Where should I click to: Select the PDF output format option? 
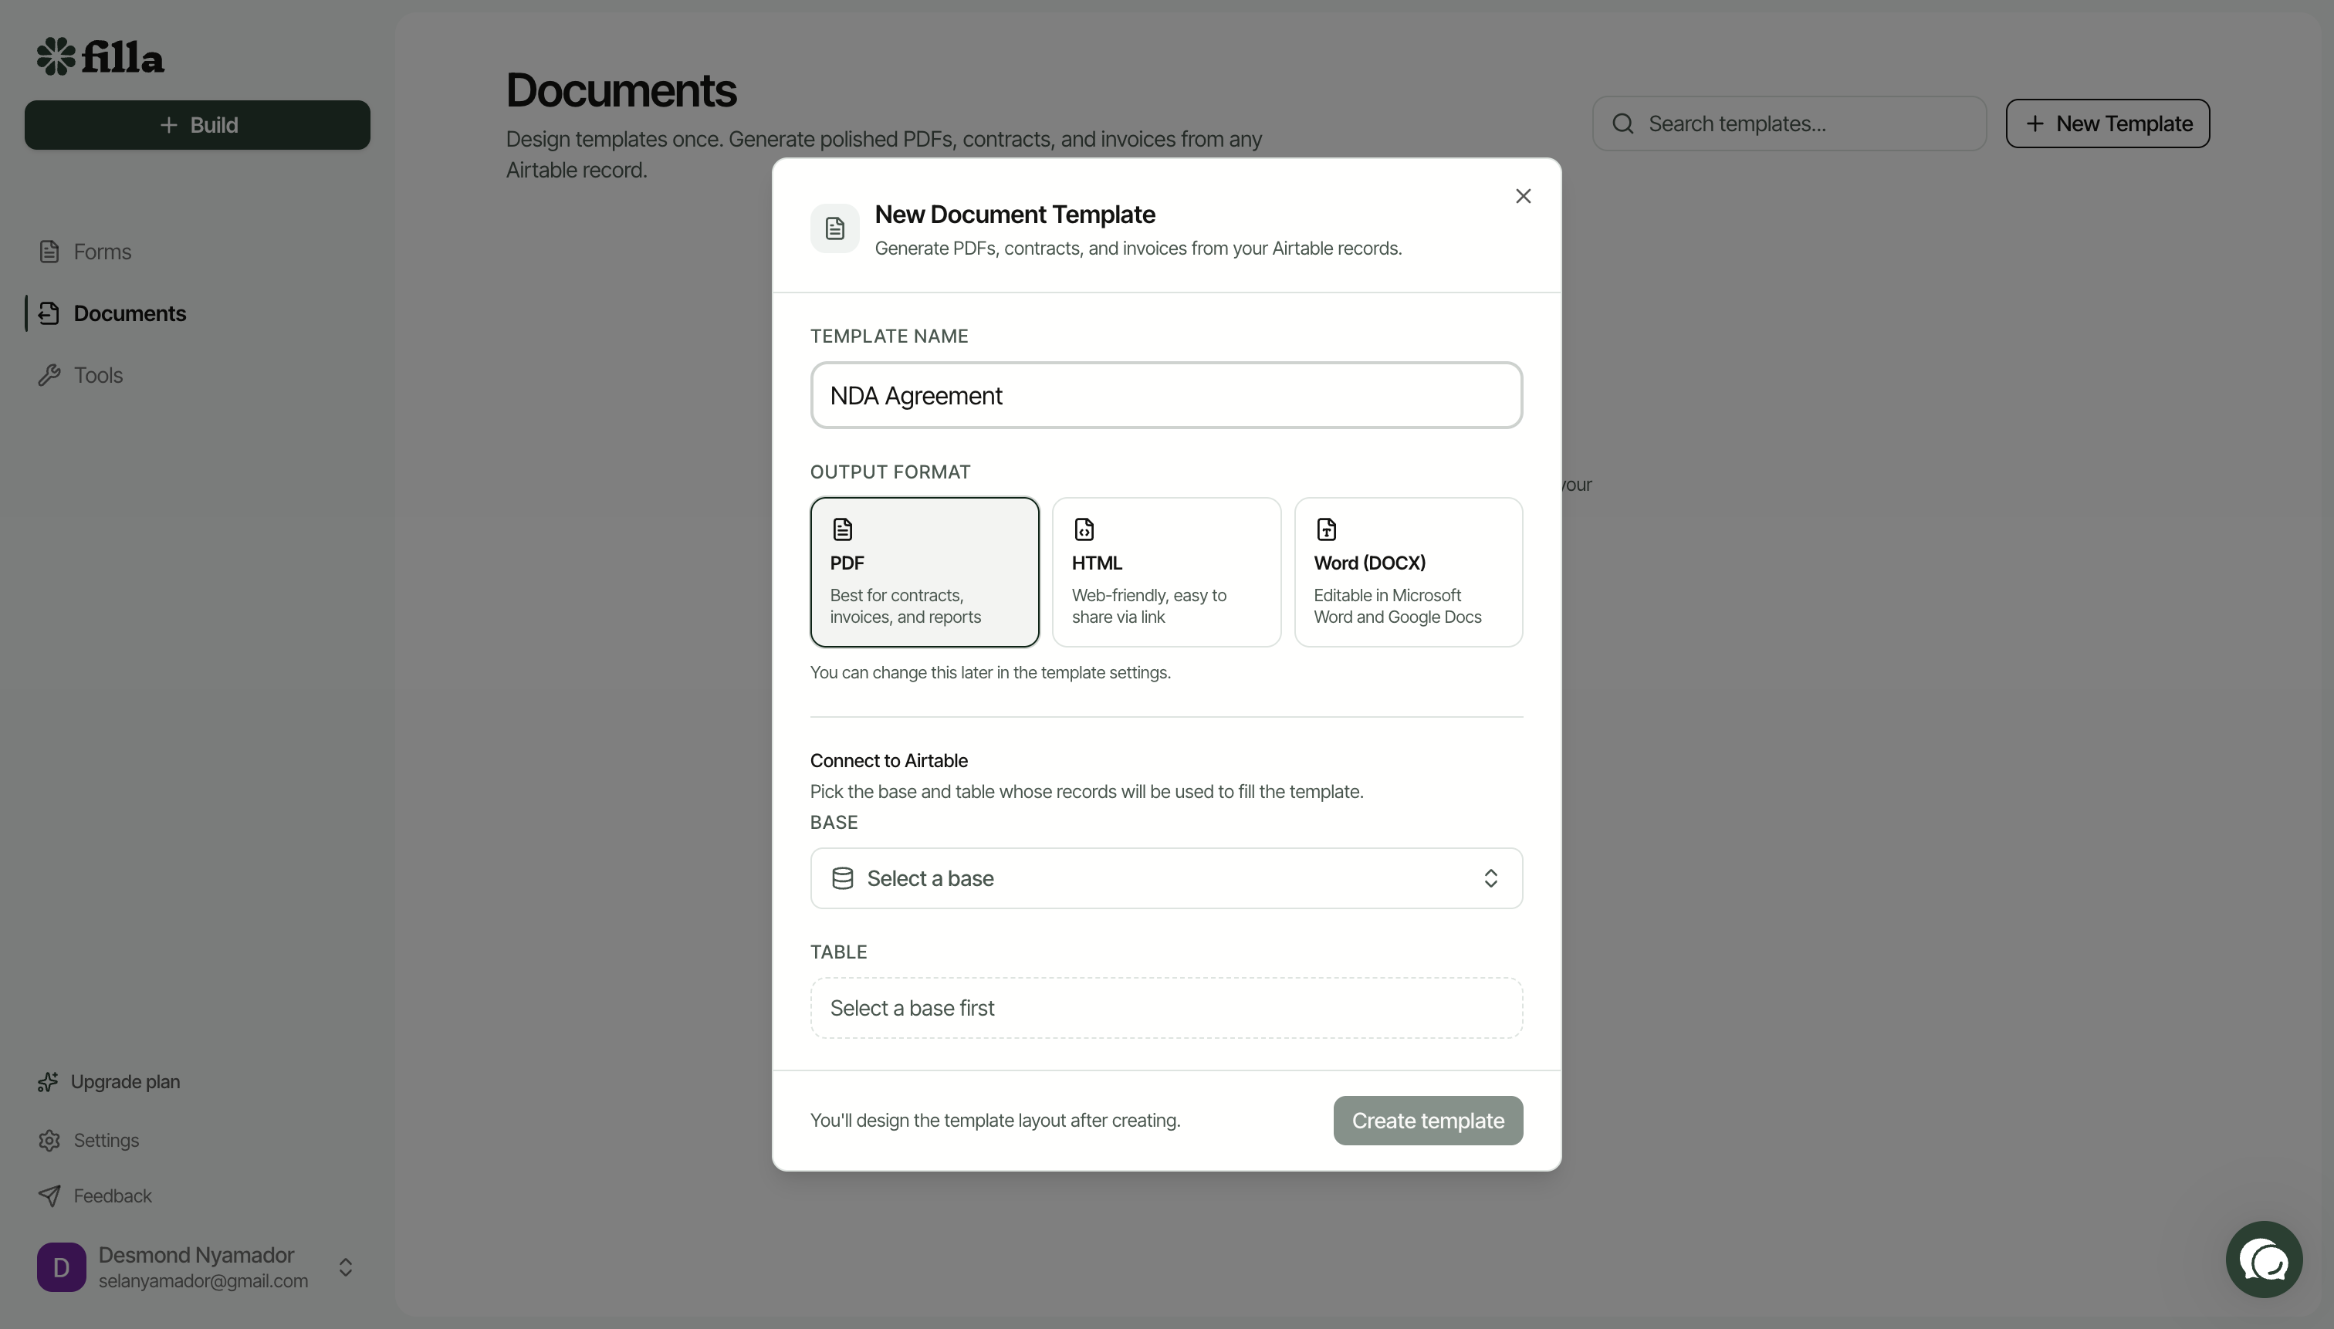click(924, 573)
